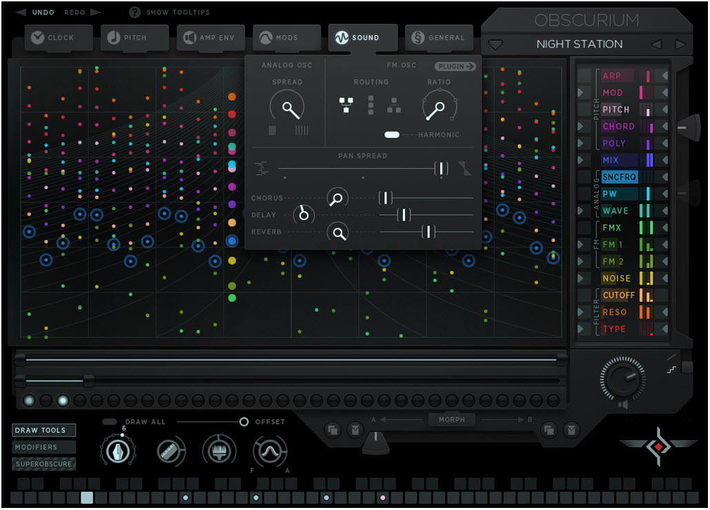The height and width of the screenshot is (510, 710).
Task: Click the copy icon for morph slot A
Action: tap(333, 430)
